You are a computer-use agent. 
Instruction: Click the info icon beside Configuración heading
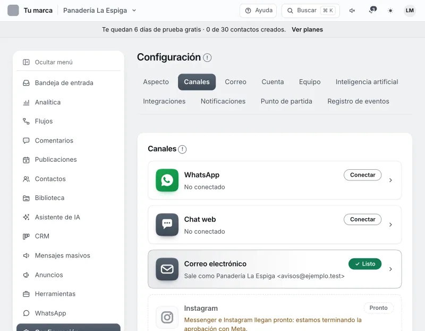207,57
